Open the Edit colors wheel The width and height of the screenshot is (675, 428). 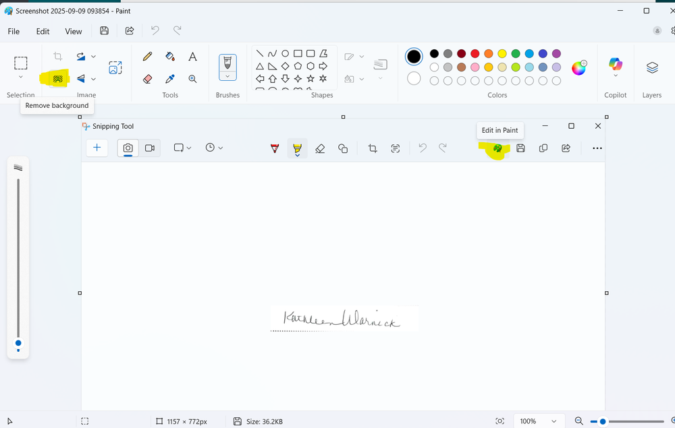pyautogui.click(x=579, y=67)
